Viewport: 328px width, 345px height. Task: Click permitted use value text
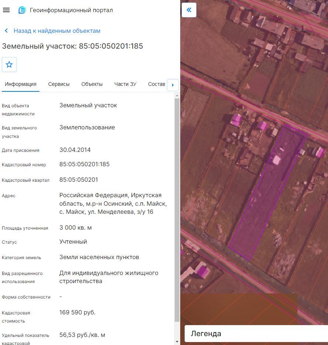click(109, 277)
